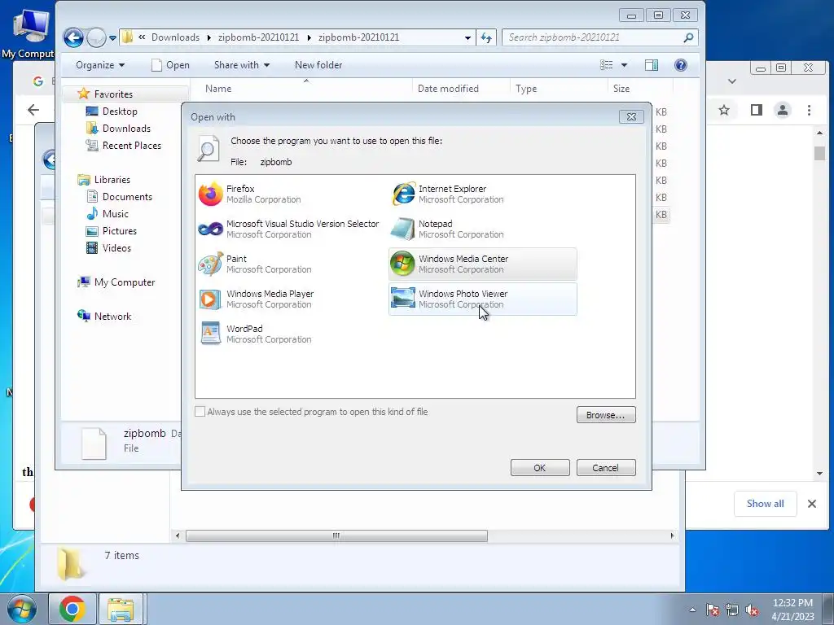Choose WordPad in the program list
834x625 pixels.
pos(291,334)
